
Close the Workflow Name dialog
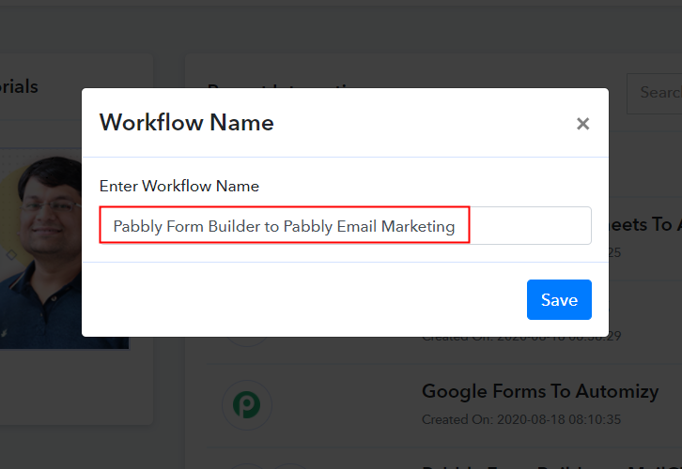coord(582,124)
